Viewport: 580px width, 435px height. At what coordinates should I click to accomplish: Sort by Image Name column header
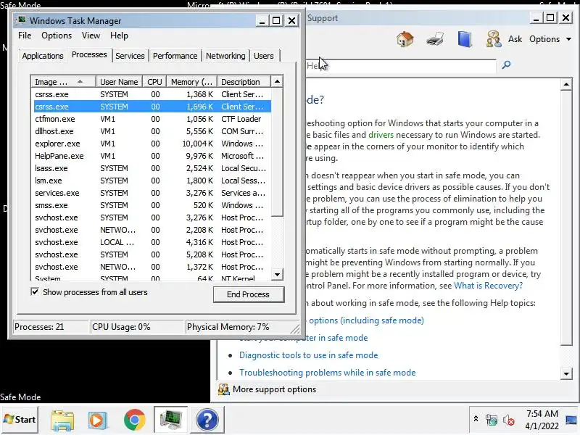[63, 82]
